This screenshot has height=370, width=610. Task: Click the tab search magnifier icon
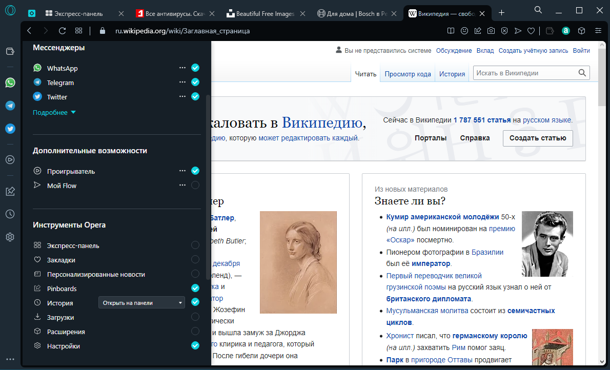[x=538, y=10]
